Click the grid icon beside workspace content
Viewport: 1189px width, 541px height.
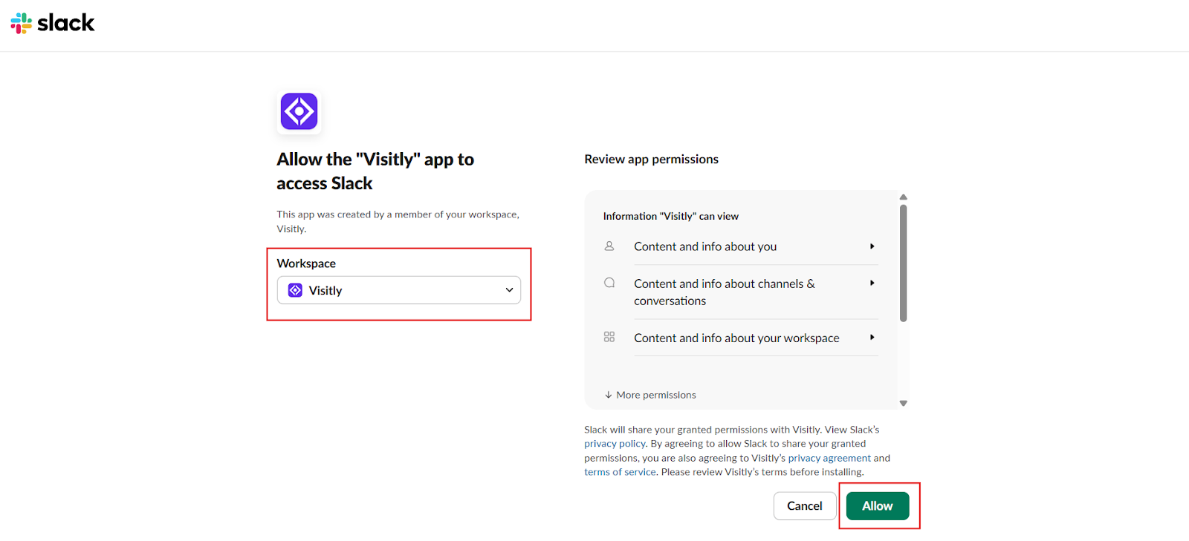(609, 337)
